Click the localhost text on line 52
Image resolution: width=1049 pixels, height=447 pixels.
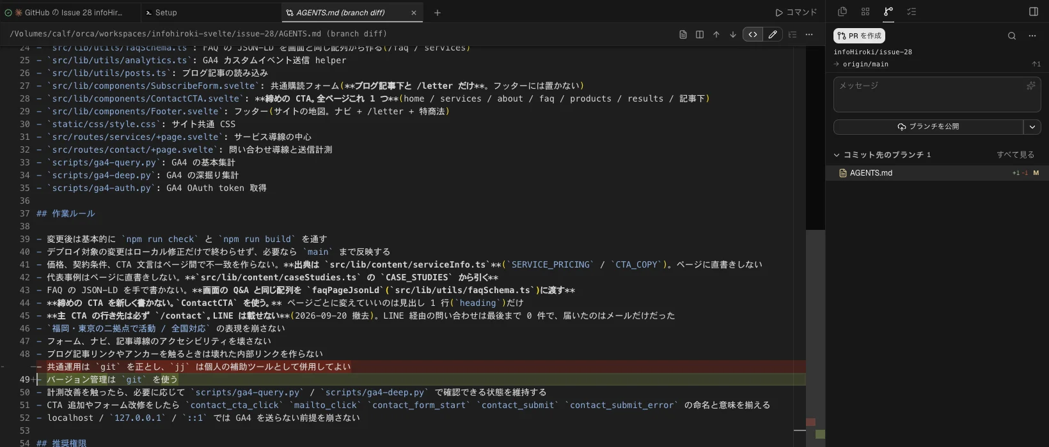(x=70, y=418)
